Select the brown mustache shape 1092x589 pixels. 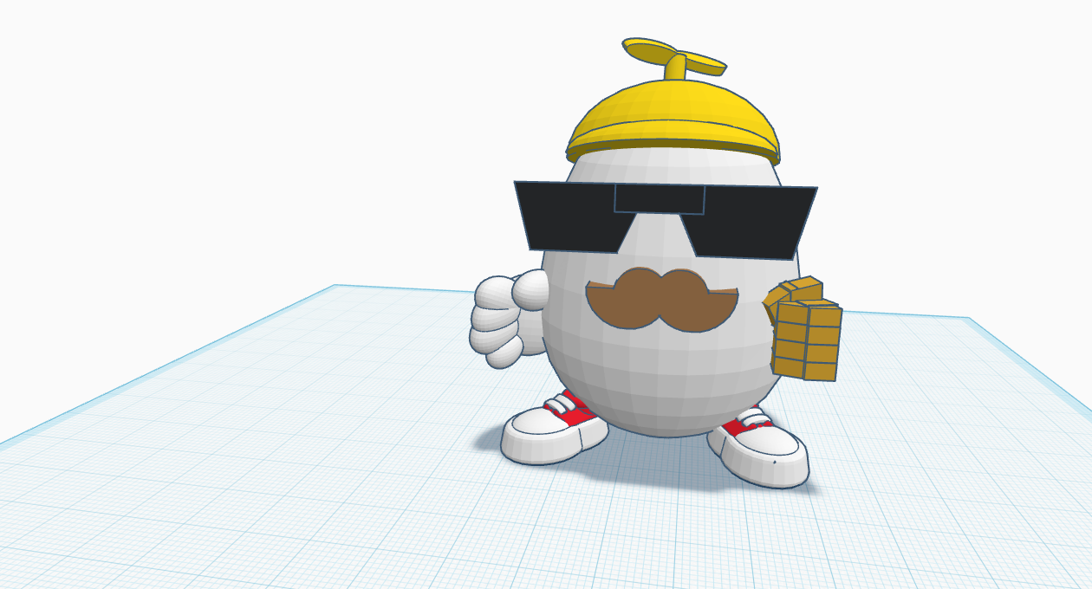click(x=662, y=299)
